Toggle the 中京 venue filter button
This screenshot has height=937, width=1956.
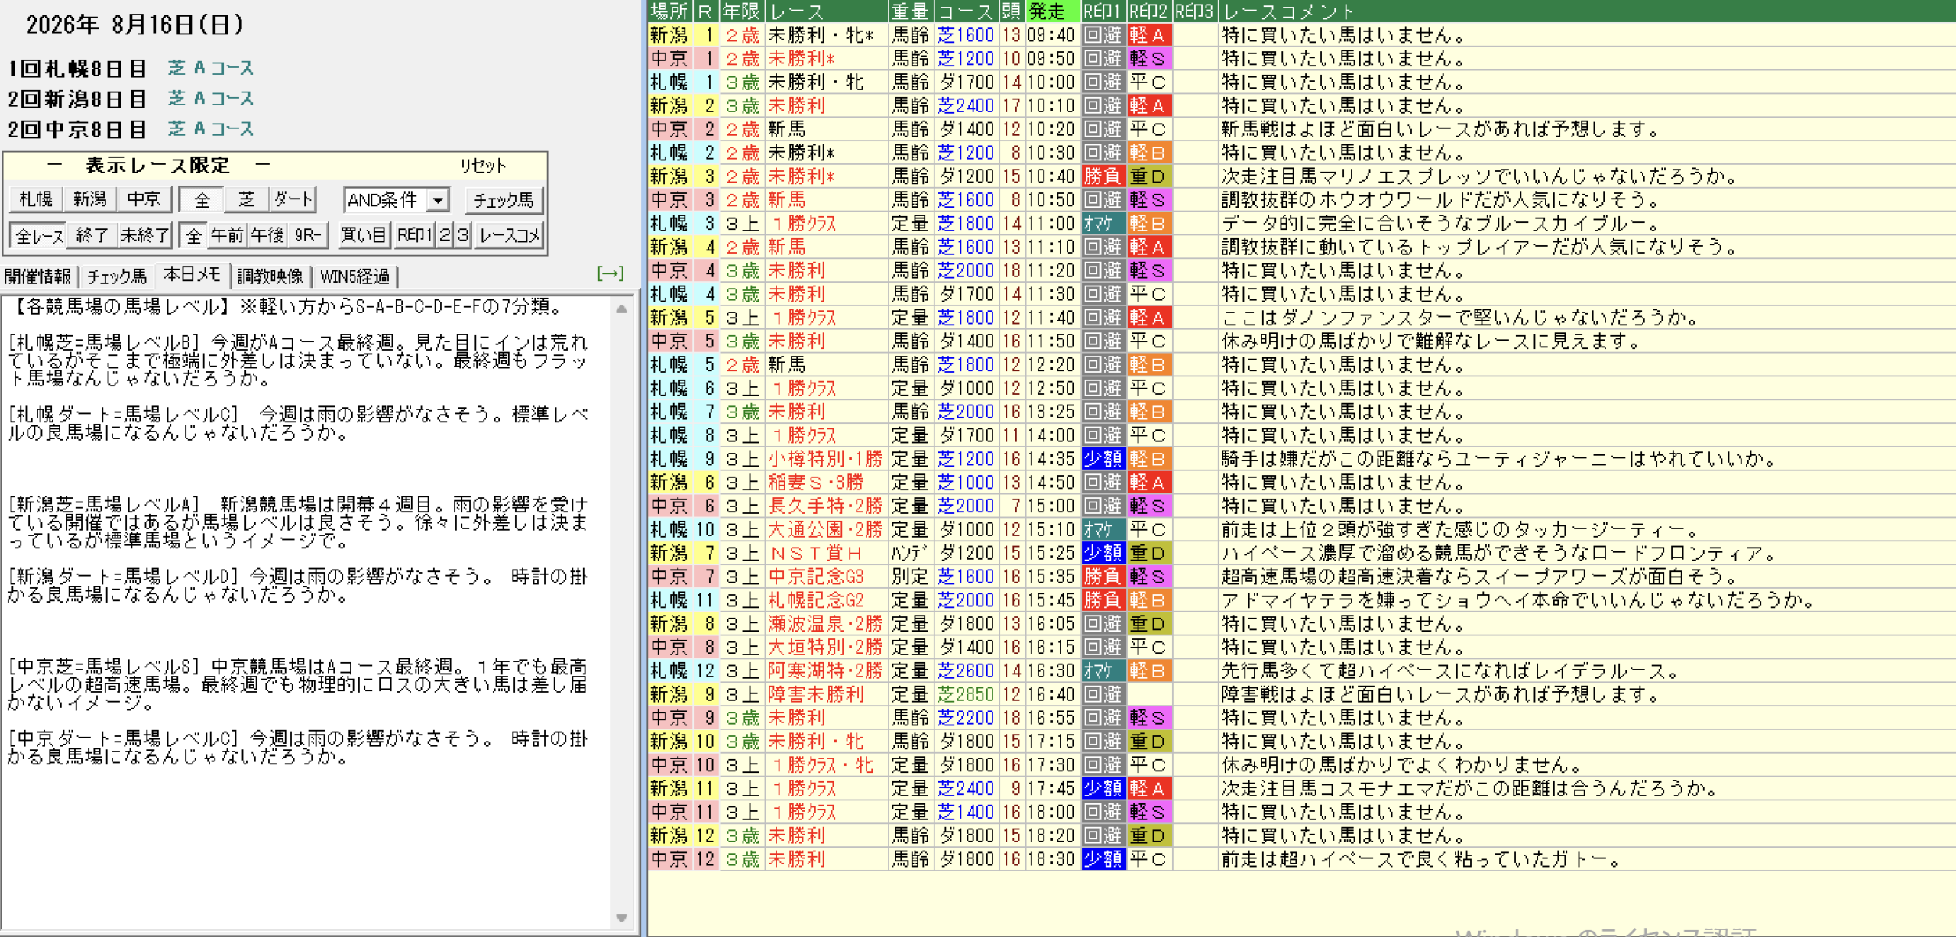pyautogui.click(x=144, y=199)
